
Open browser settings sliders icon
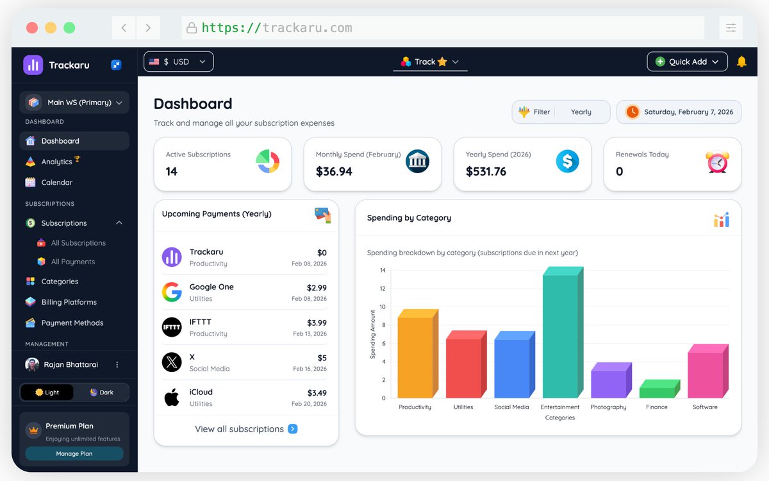click(x=731, y=28)
